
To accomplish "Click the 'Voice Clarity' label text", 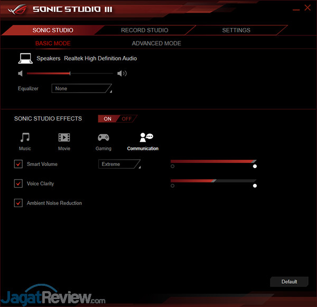I will [41, 184].
